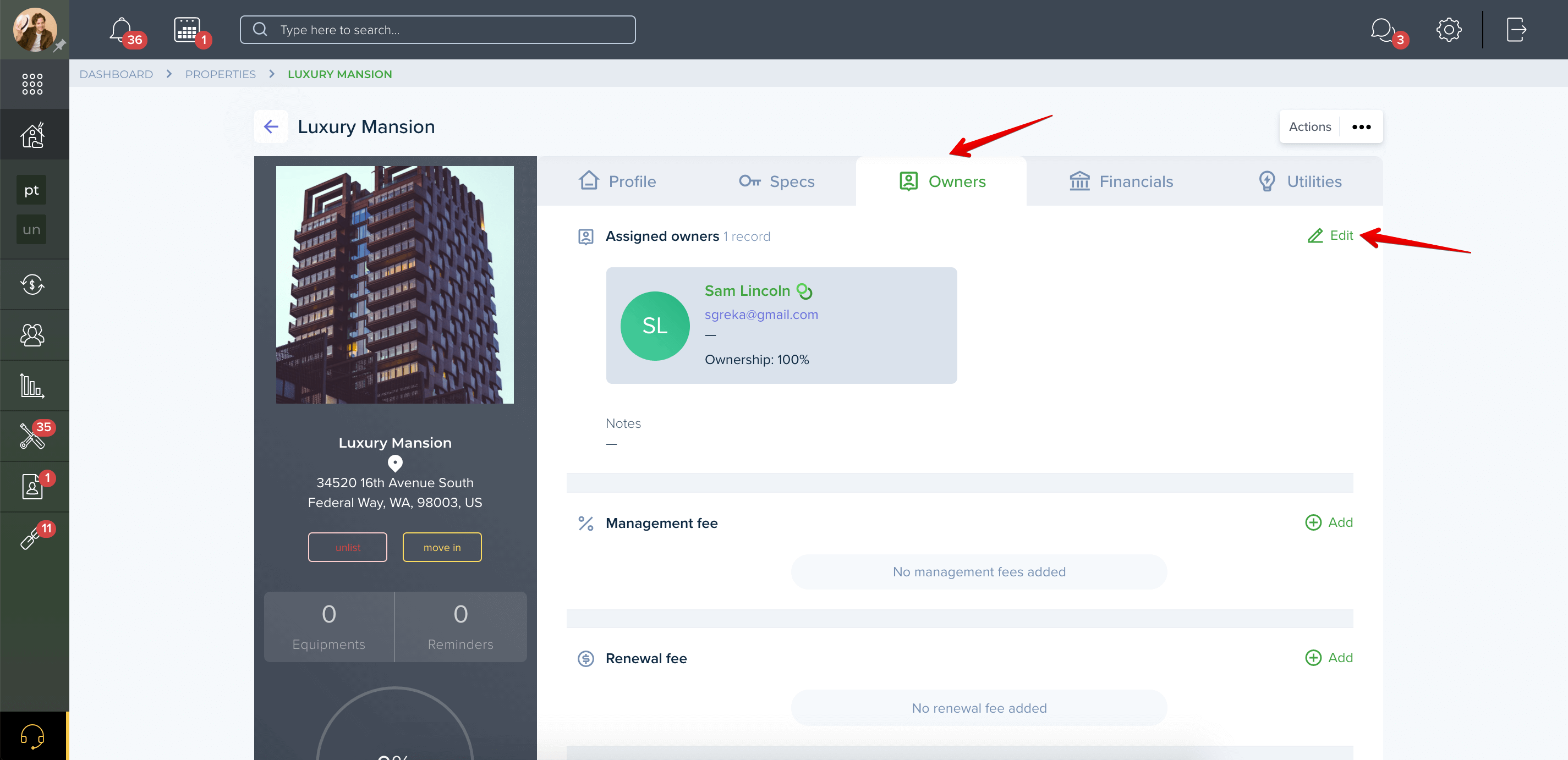Click the Actions button label
This screenshot has width=1568, height=760.
click(x=1310, y=126)
